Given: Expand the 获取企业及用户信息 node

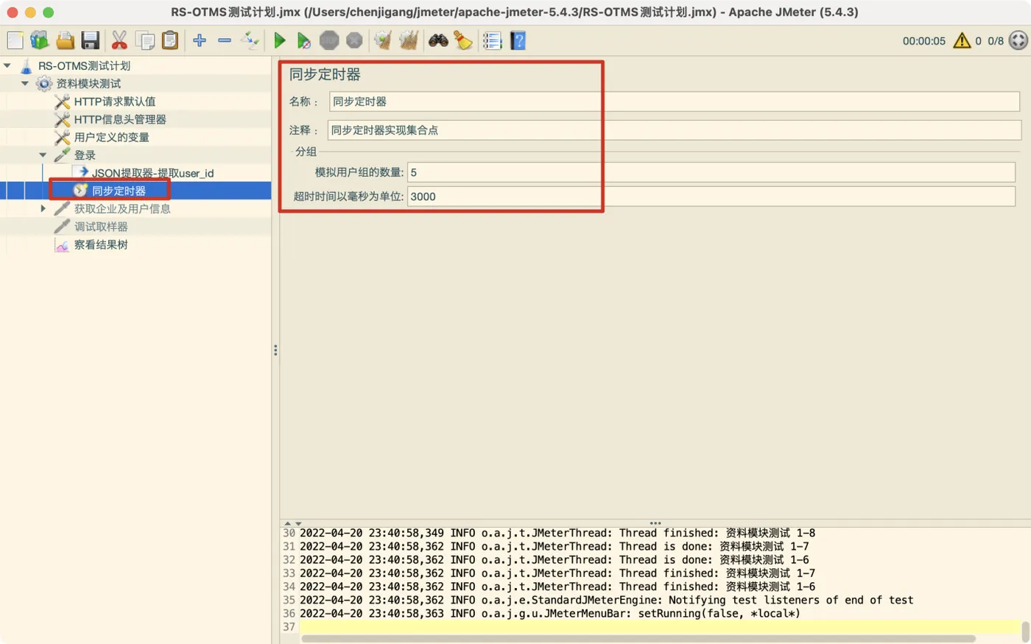Looking at the screenshot, I should pyautogui.click(x=43, y=209).
